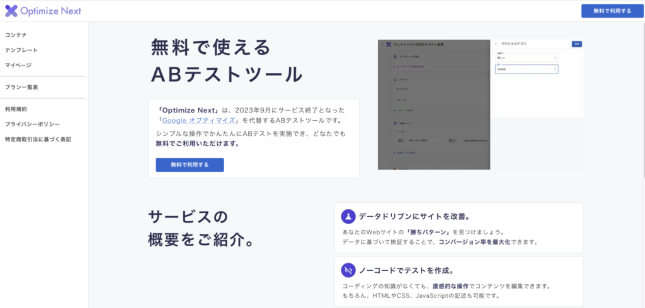
Task: Click the Optimize Next logo icon
Action: (x=11, y=11)
